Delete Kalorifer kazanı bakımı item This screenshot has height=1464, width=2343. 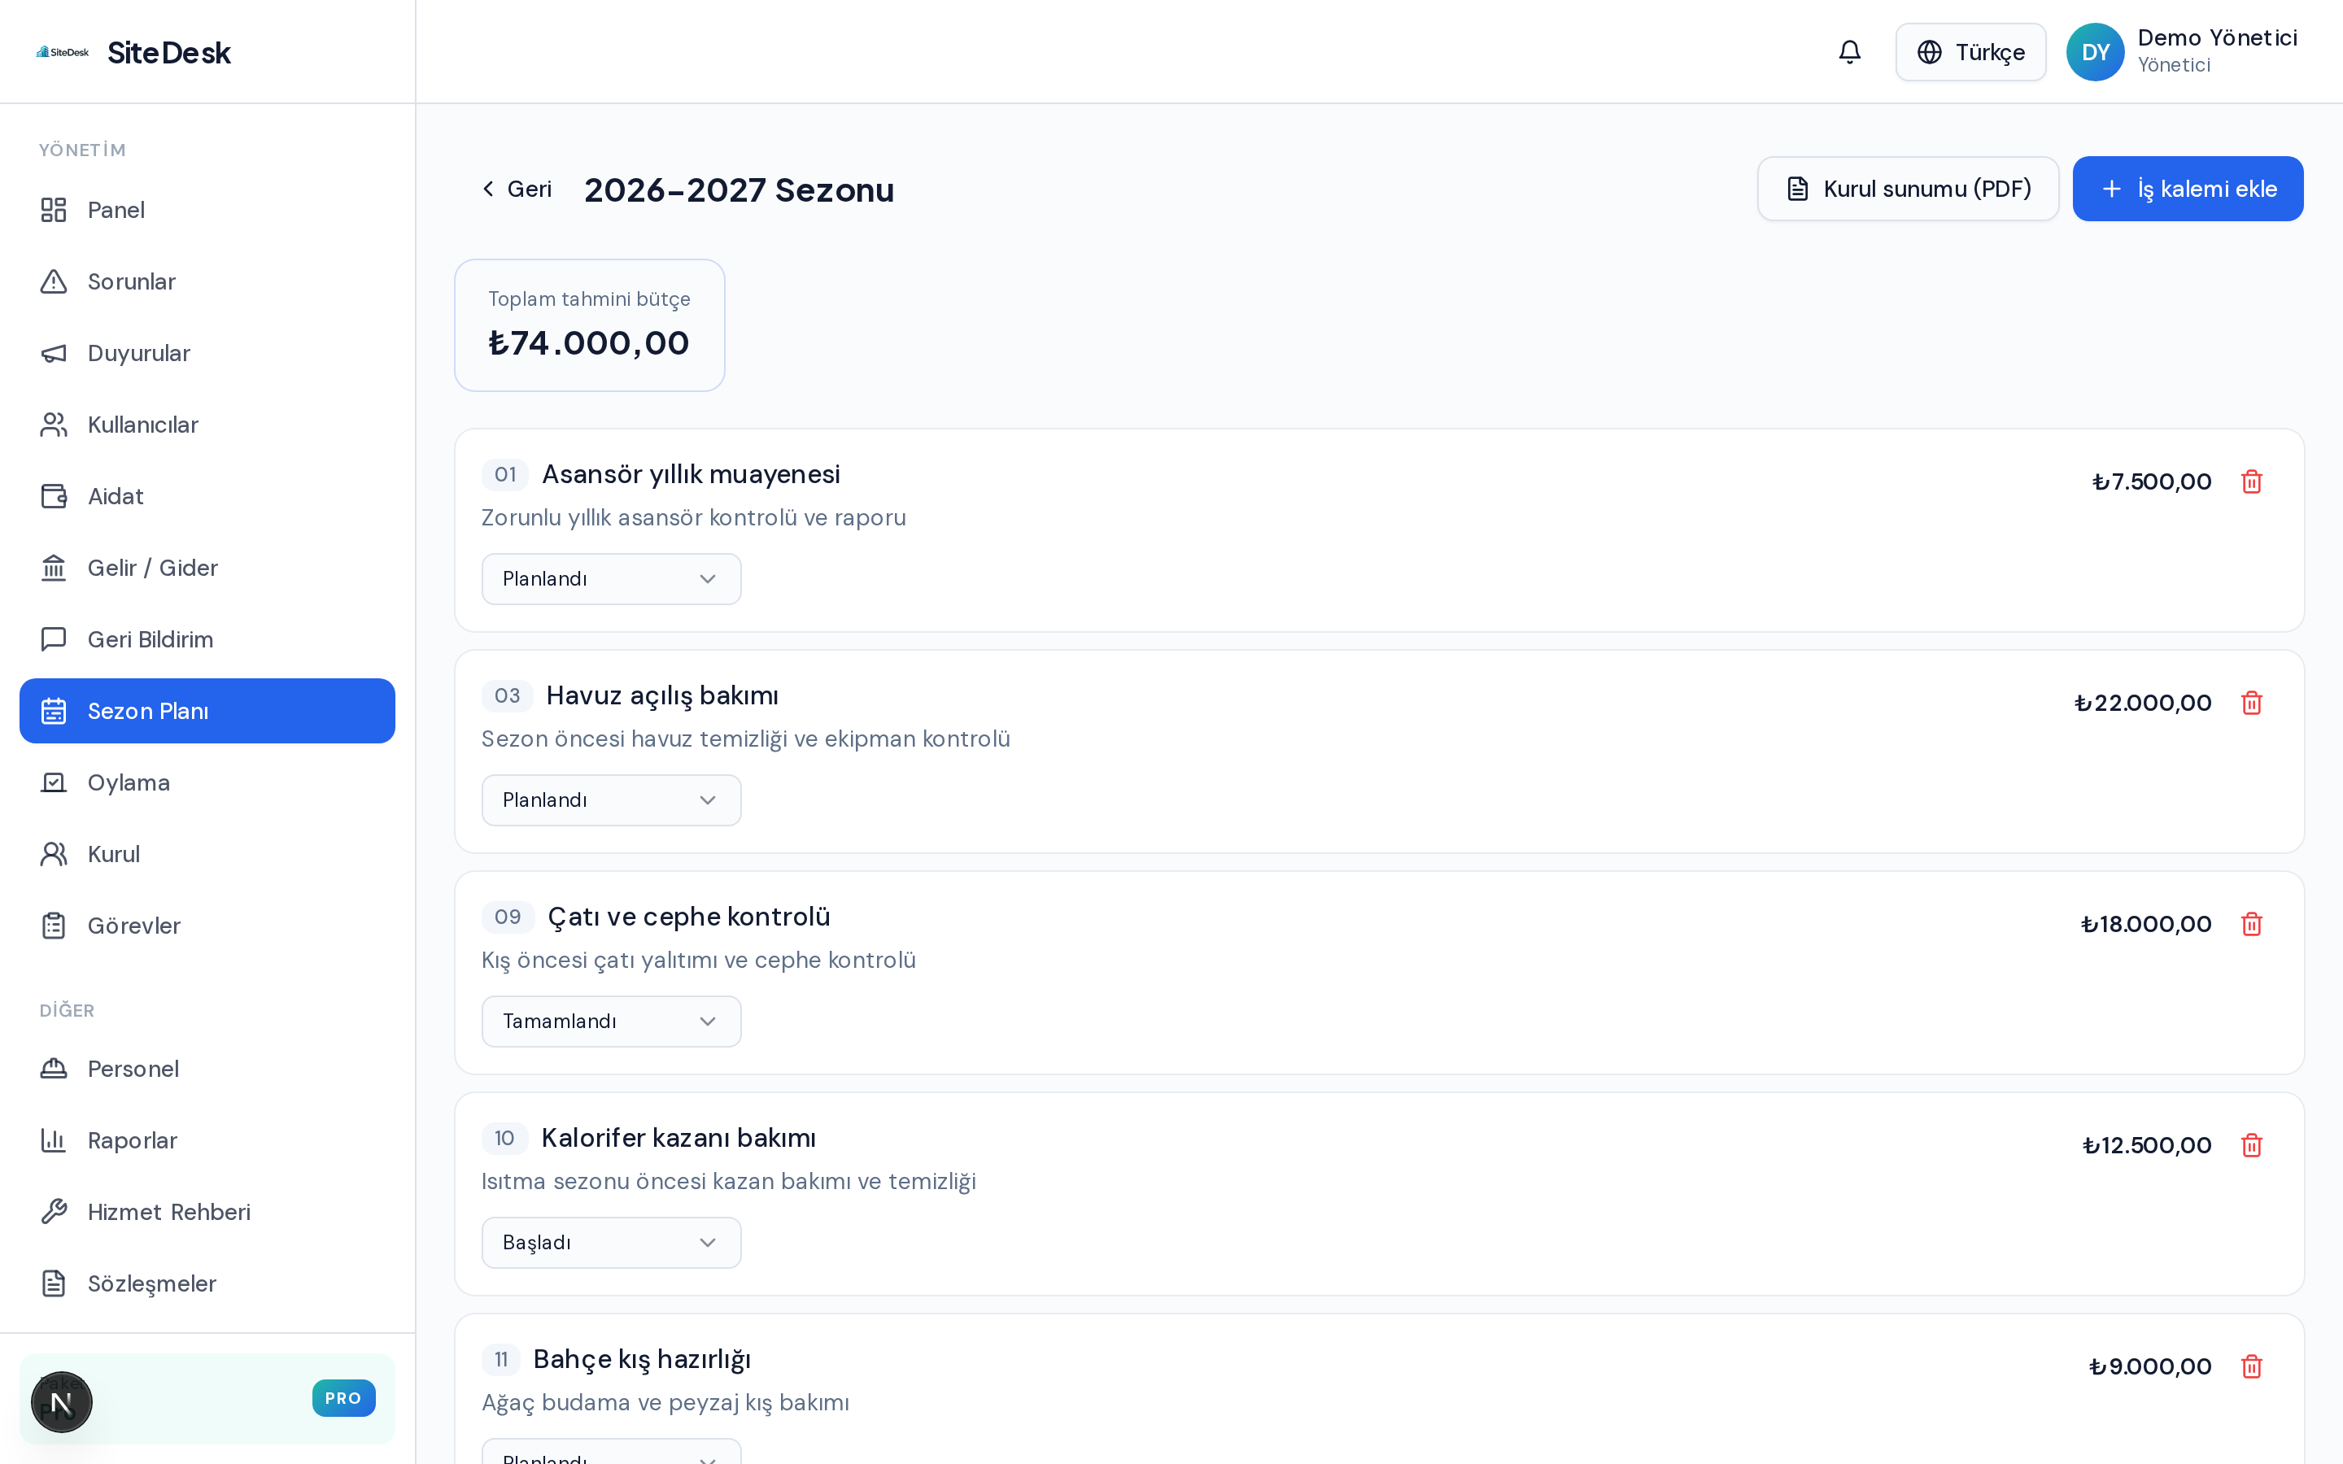click(x=2251, y=1145)
